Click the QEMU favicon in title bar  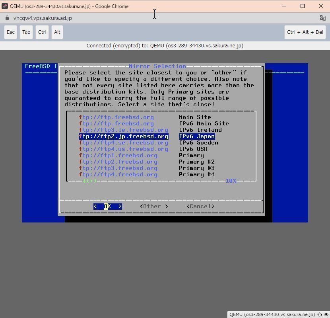(5, 6)
